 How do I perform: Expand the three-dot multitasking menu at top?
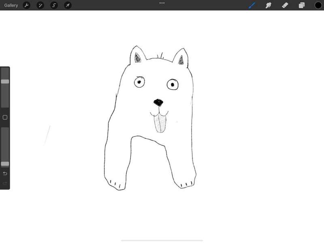[162, 3]
